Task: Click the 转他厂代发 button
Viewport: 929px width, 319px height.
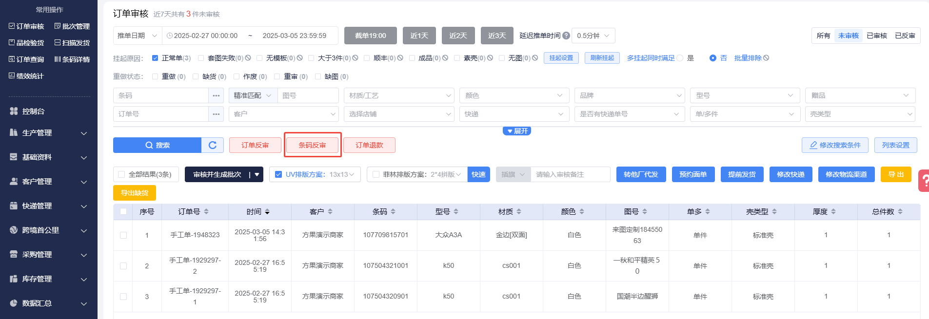Action: pyautogui.click(x=641, y=174)
